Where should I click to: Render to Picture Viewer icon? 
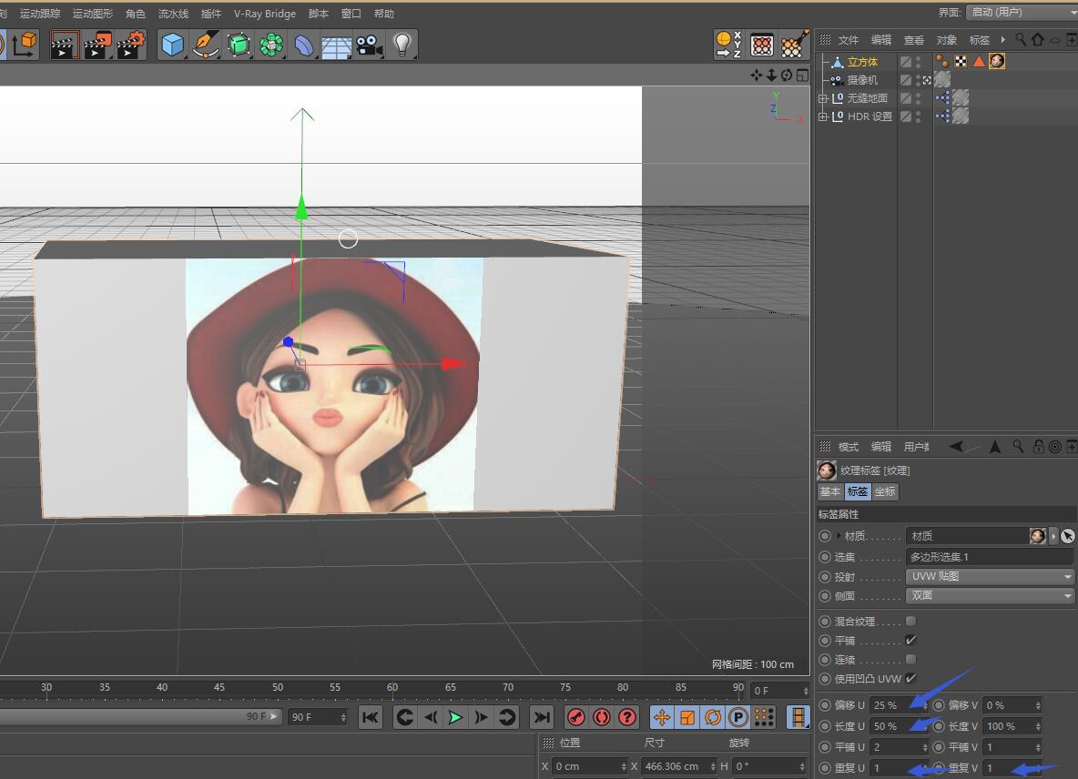97,45
